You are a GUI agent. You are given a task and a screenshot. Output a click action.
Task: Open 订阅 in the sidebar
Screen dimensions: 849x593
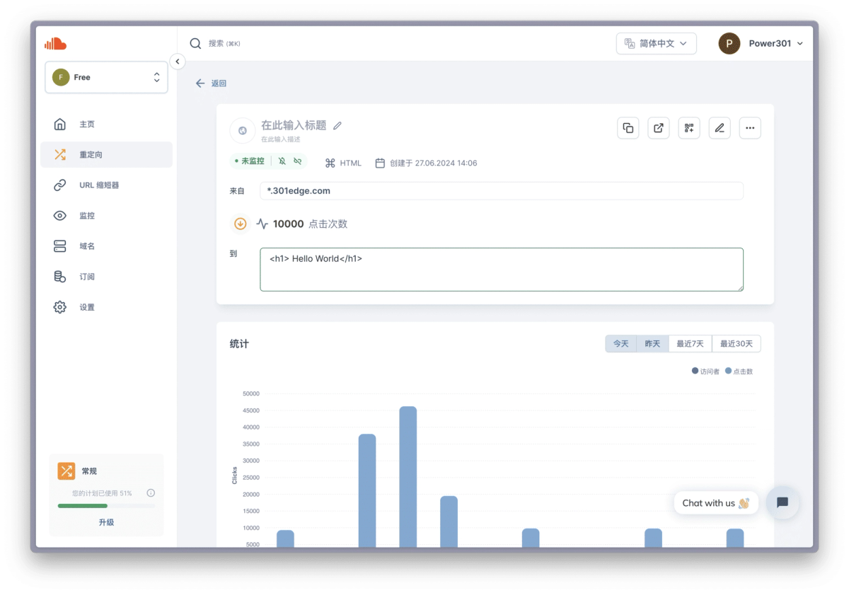(x=106, y=277)
